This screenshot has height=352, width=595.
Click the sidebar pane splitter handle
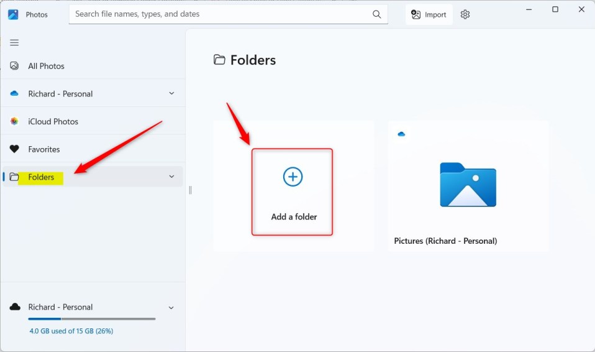tap(190, 190)
